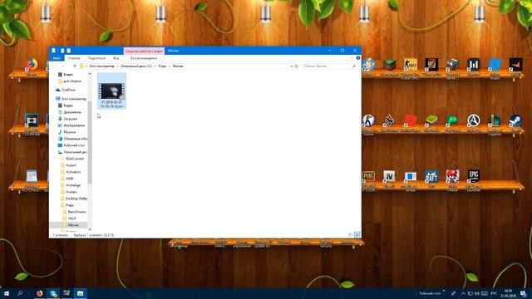Click 'Локальный диск (C:)' in the breadcrumb

pos(136,66)
